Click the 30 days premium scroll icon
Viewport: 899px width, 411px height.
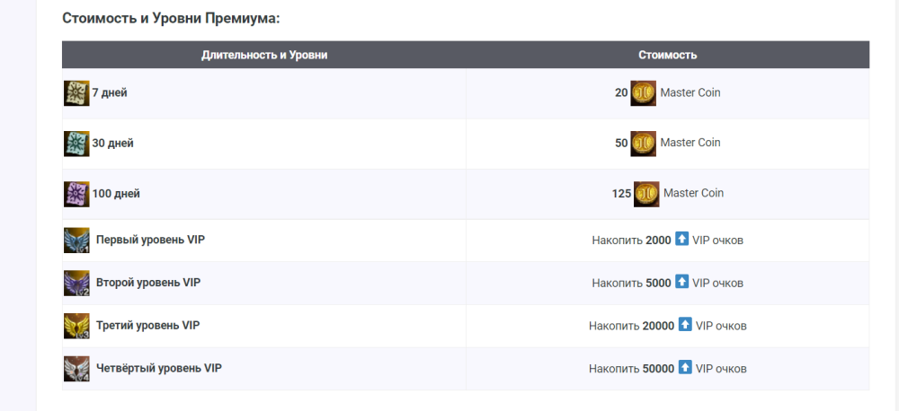tap(76, 144)
